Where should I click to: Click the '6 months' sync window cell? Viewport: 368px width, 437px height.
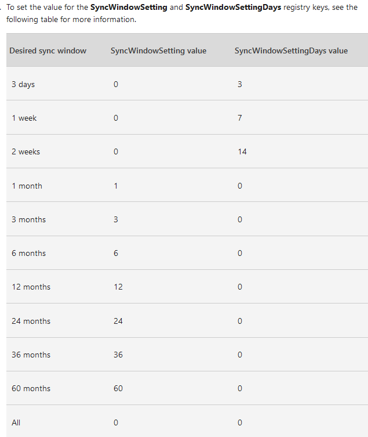(28, 253)
